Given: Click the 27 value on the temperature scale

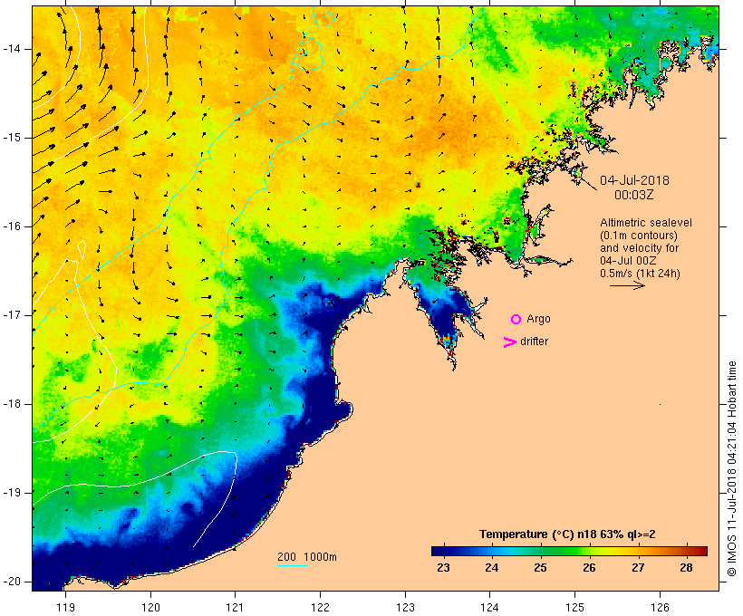Looking at the screenshot, I should pos(638,568).
